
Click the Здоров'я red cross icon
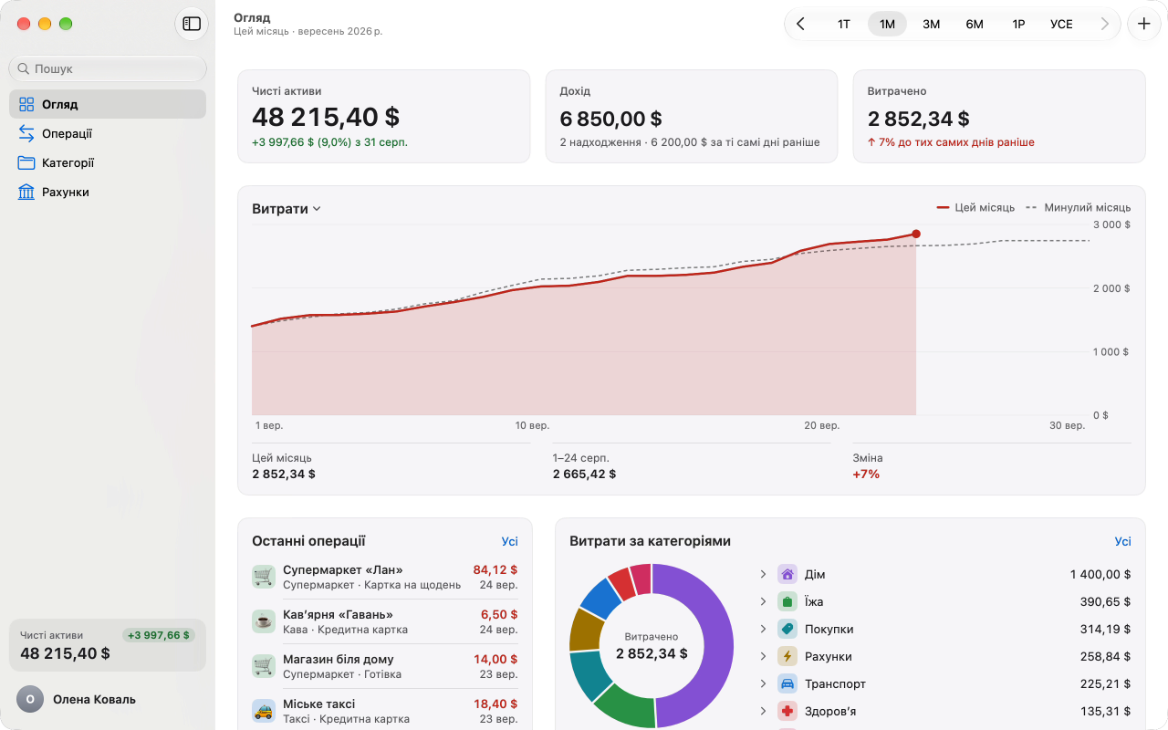pyautogui.click(x=787, y=711)
